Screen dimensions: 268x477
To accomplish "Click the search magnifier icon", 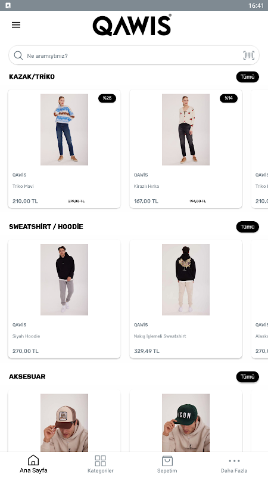I will (18, 55).
